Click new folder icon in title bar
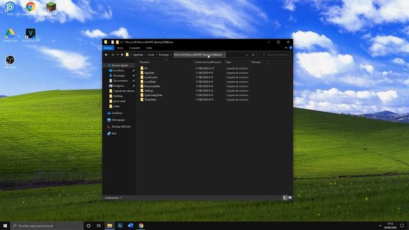 pos(118,42)
